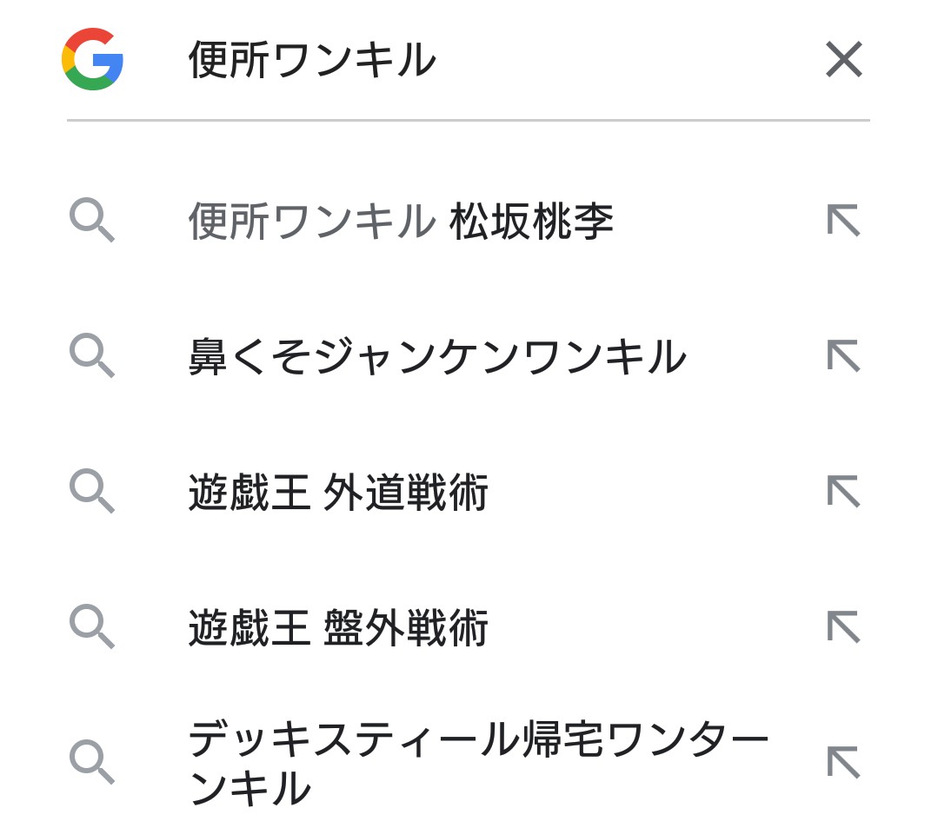Screen dimensions: 938x828
Task: Insert 遊戯王 盤外戦術 using arrow icon
Action: coord(842,627)
